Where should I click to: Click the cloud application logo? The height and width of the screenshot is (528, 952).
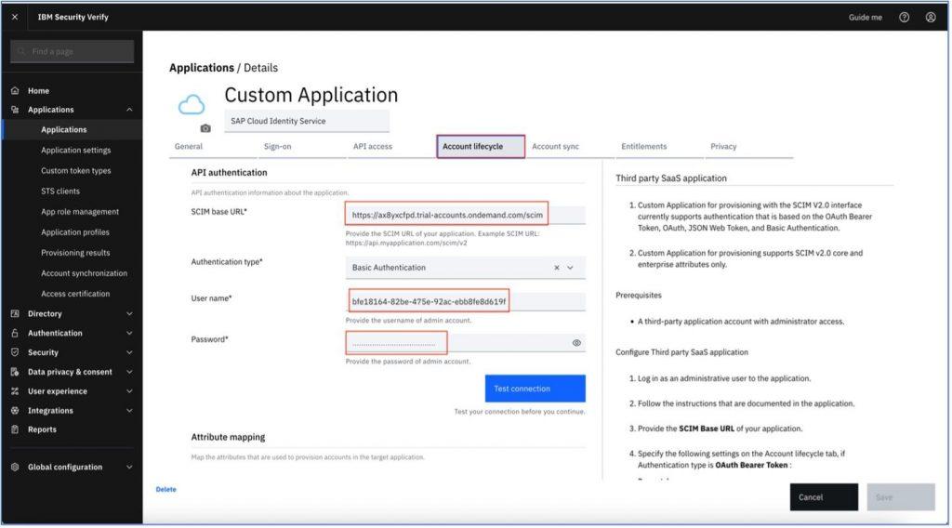coord(192,105)
